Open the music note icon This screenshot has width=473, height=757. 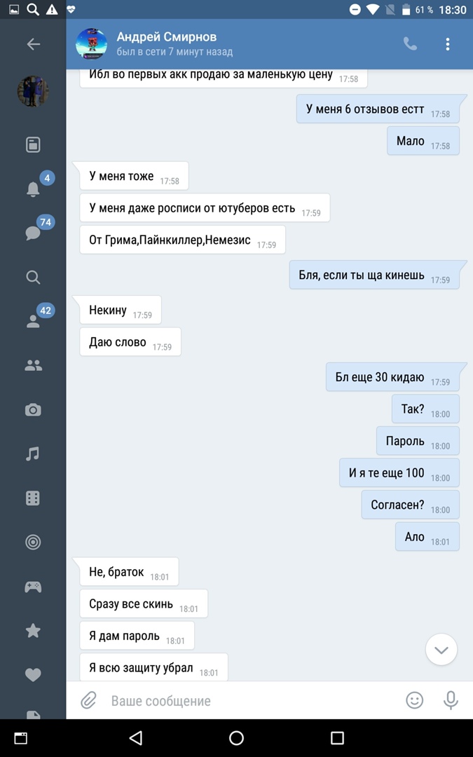point(33,453)
